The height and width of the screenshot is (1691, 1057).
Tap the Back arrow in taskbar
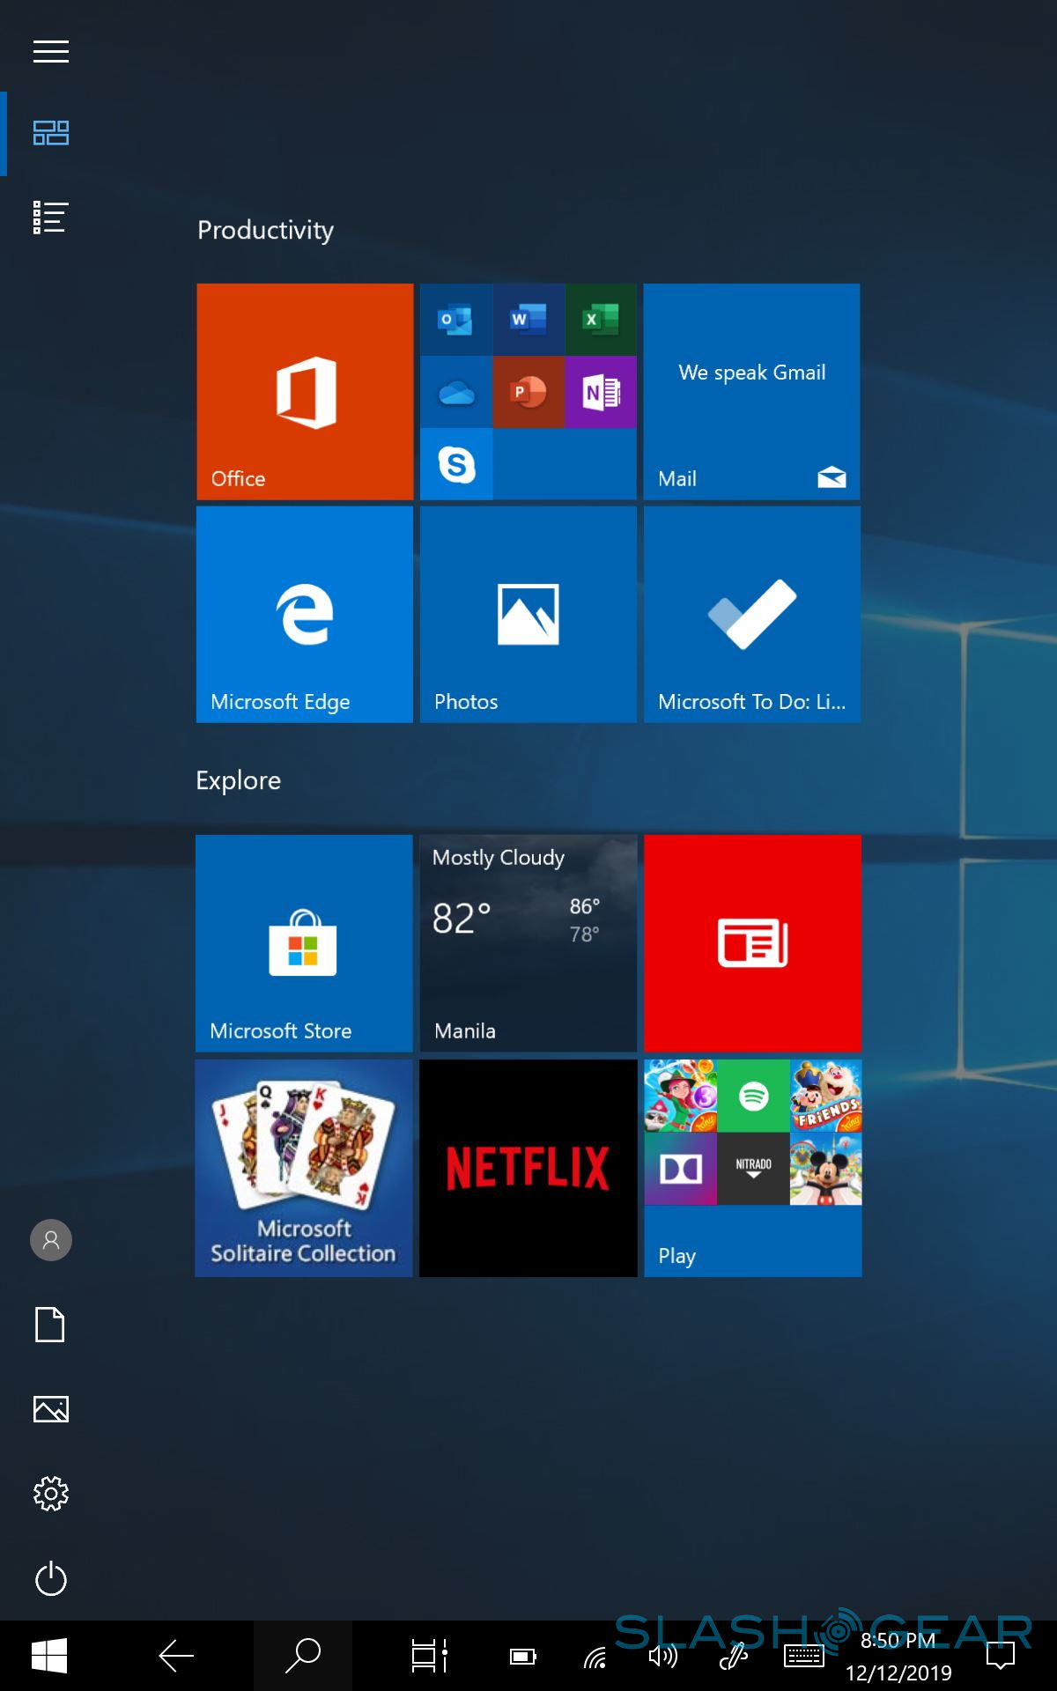point(176,1656)
